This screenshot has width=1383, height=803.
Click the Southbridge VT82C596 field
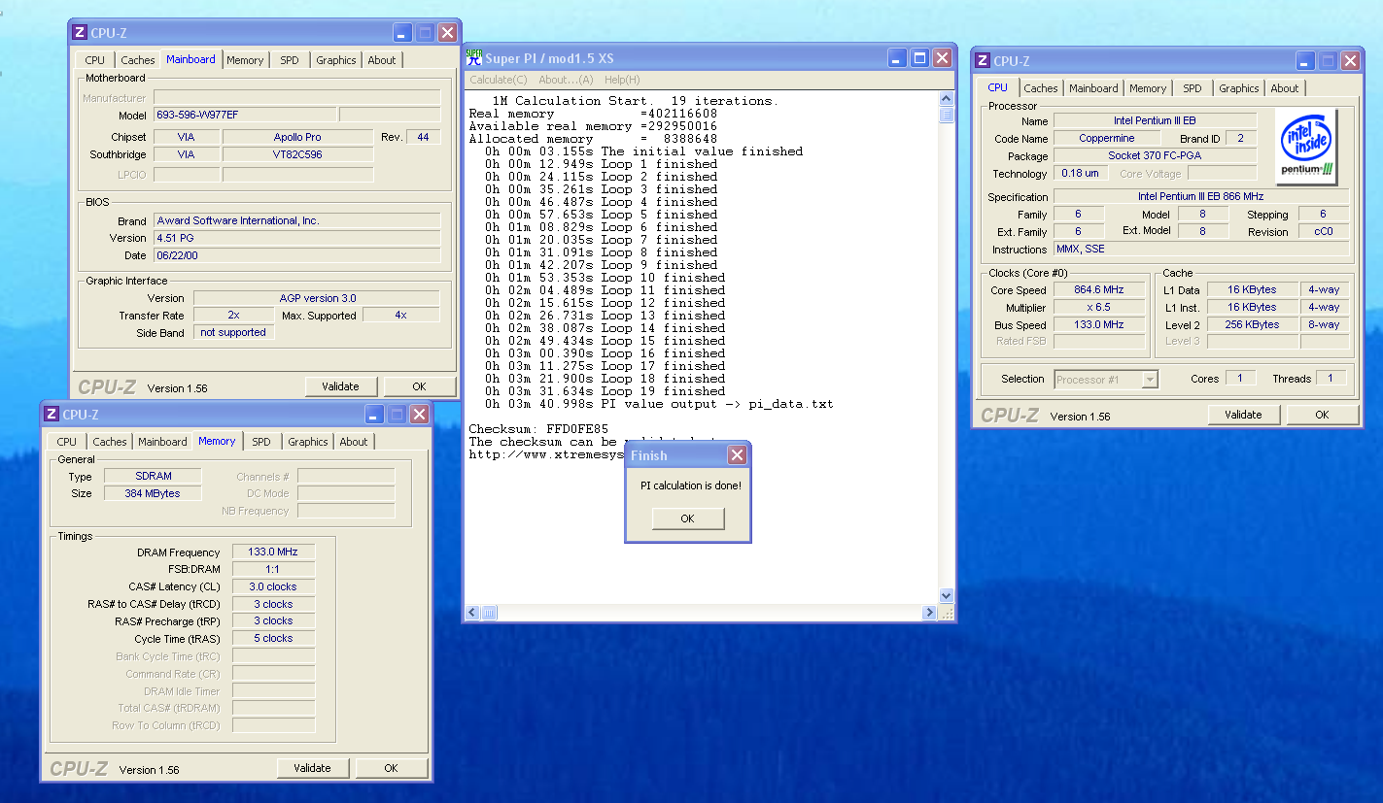point(297,154)
